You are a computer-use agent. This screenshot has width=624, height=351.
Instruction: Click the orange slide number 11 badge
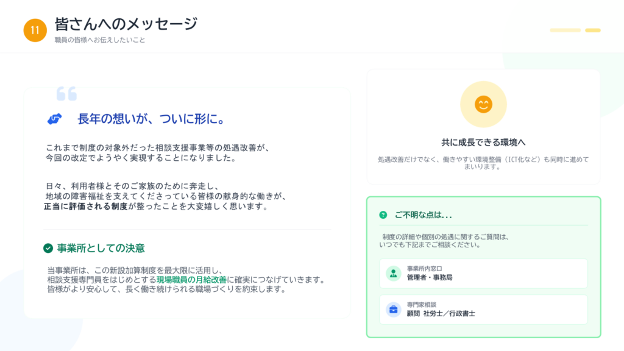[x=35, y=30]
